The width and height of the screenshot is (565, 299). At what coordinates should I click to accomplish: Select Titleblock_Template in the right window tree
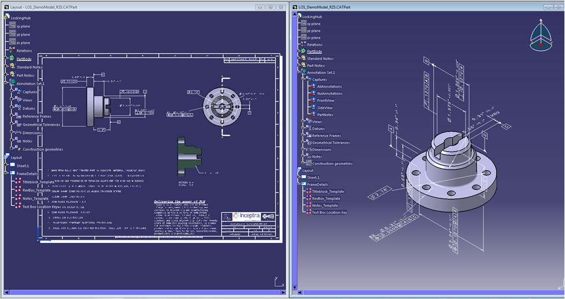click(x=328, y=191)
